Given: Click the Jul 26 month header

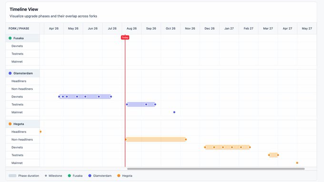Looking at the screenshot, I should (112, 28).
